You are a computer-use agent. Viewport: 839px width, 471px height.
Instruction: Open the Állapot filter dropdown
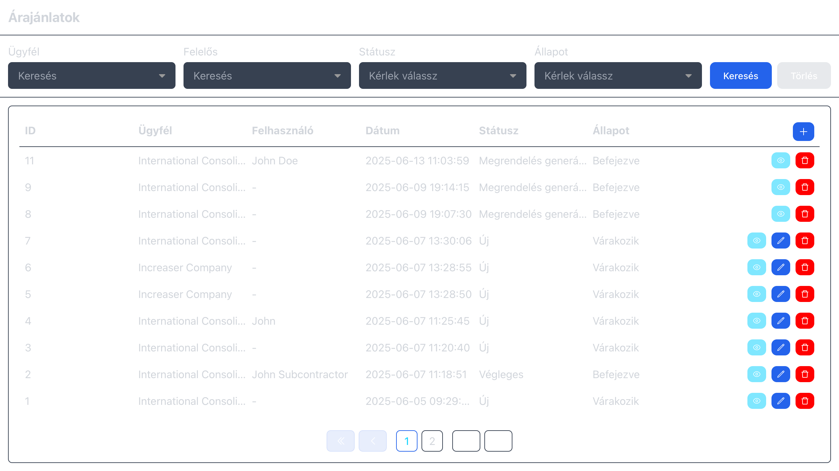point(618,76)
